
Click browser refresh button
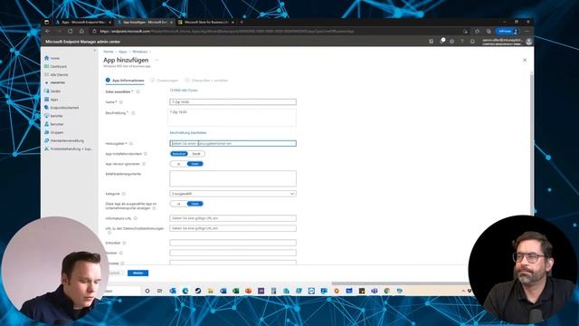71,32
